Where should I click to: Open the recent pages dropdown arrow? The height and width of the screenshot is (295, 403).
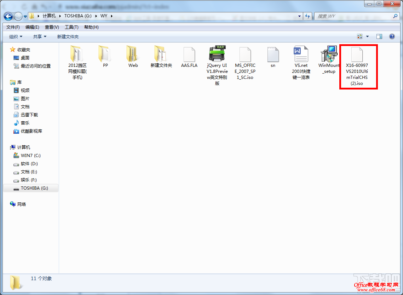25,16
